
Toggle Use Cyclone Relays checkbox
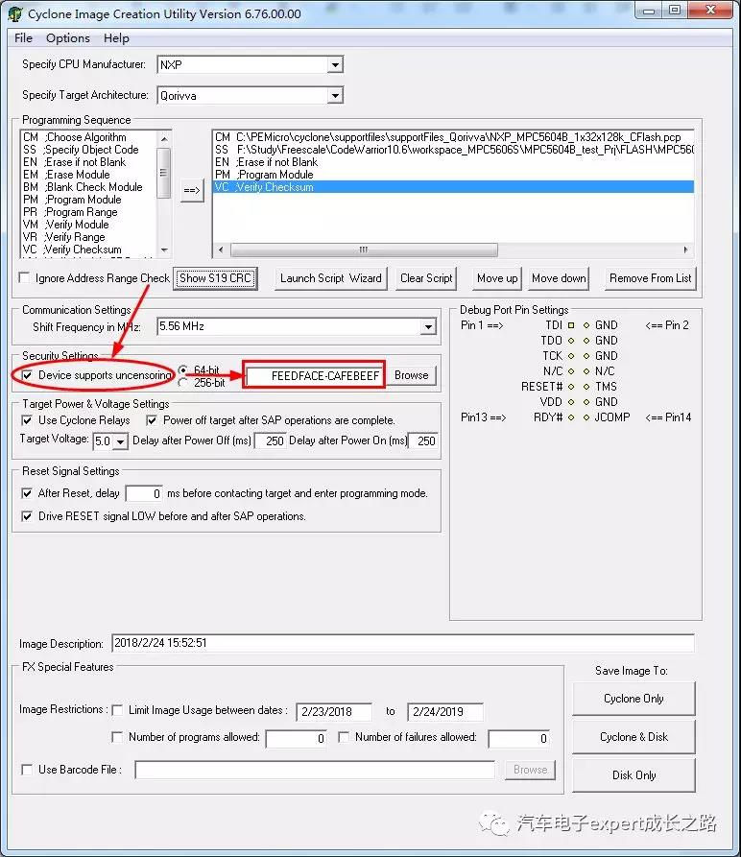[x=27, y=420]
